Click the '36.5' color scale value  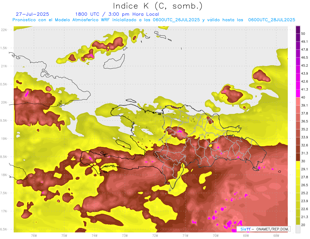coord(305,121)
